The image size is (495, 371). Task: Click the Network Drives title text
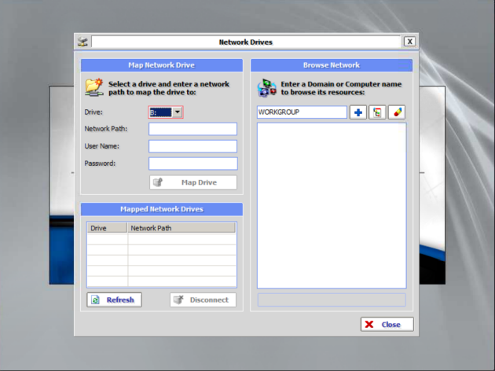pyautogui.click(x=246, y=42)
